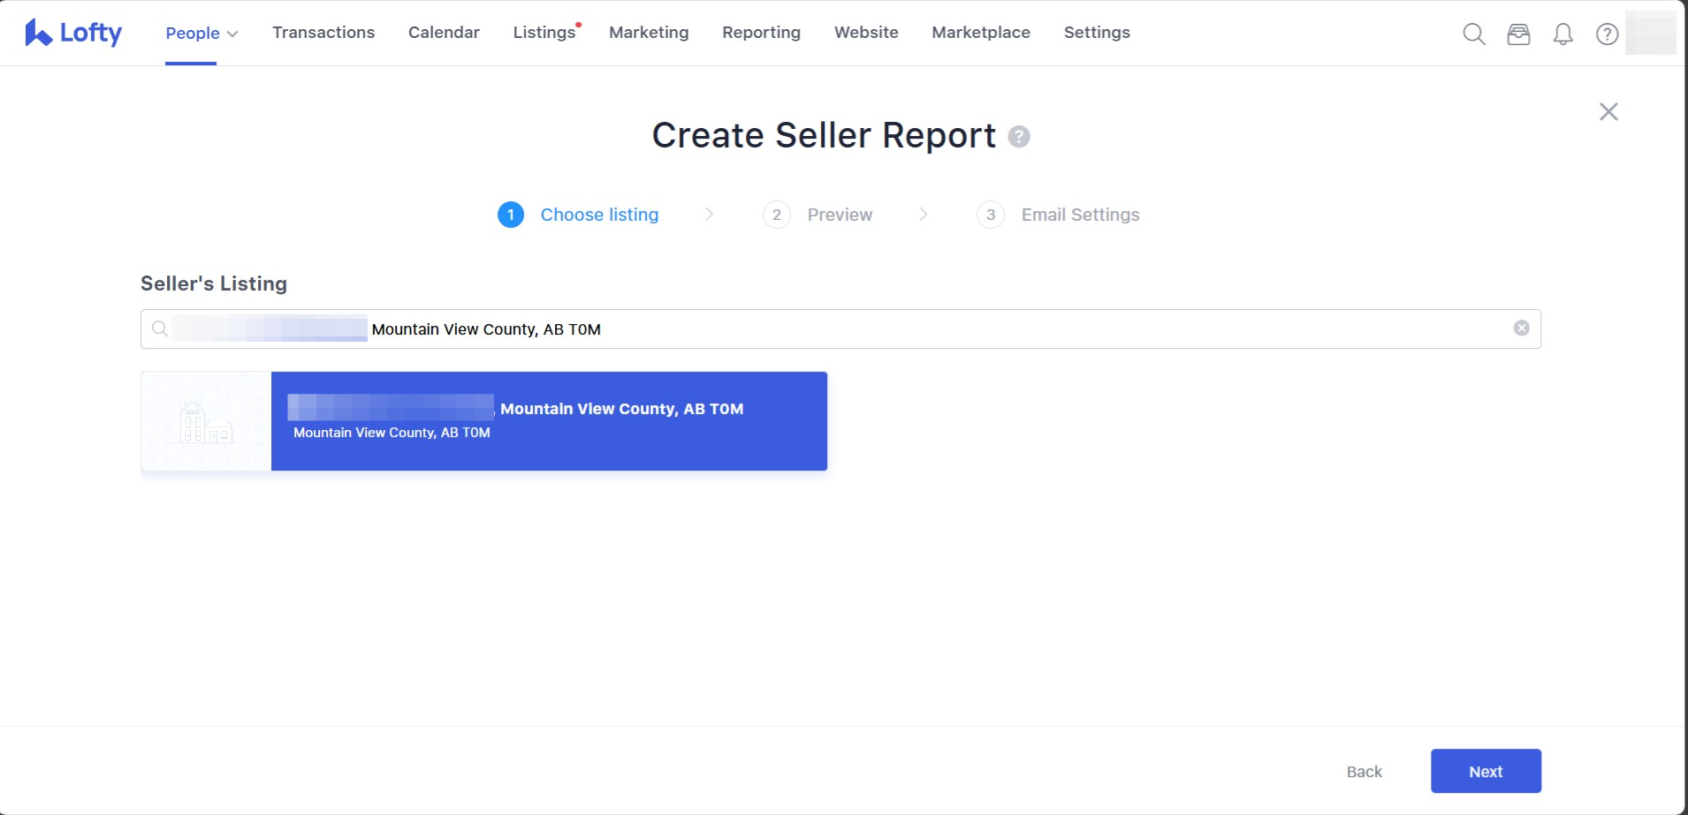Clear the listing search field
1688x815 pixels.
(1521, 328)
